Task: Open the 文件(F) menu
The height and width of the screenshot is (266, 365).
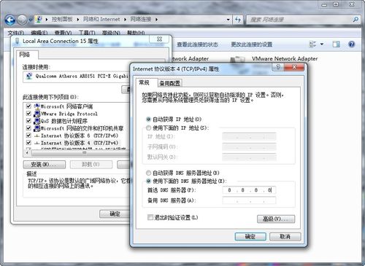Action: click(x=15, y=33)
